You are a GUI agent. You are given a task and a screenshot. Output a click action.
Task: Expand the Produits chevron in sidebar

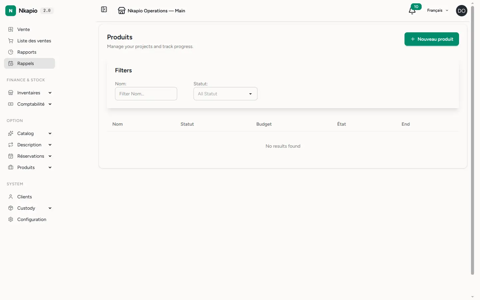pos(50,167)
